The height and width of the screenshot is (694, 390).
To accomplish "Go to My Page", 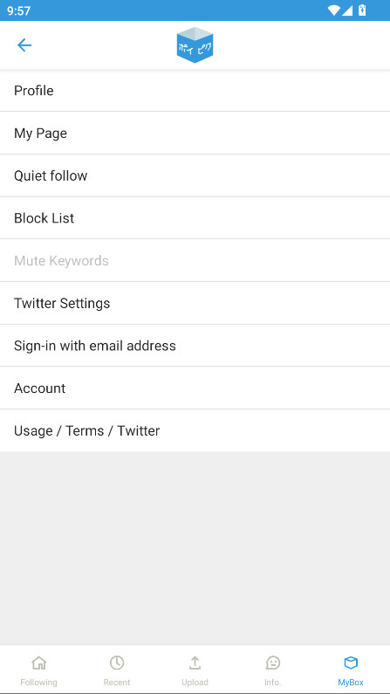I will coord(195,134).
